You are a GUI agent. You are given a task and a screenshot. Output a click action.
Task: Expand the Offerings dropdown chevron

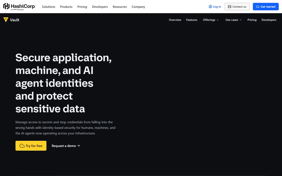tap(218, 20)
